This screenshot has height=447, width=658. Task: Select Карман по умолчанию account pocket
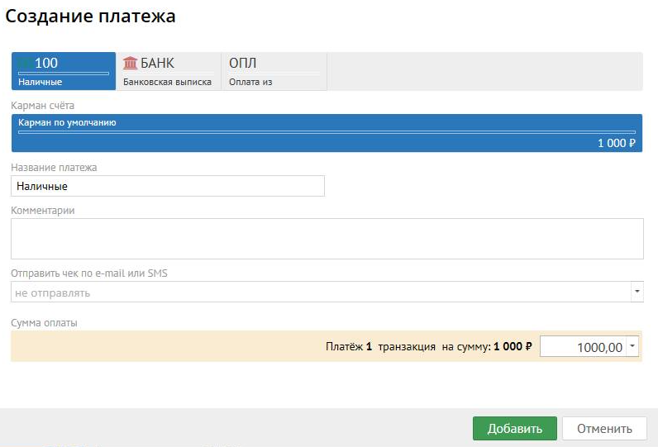327,133
